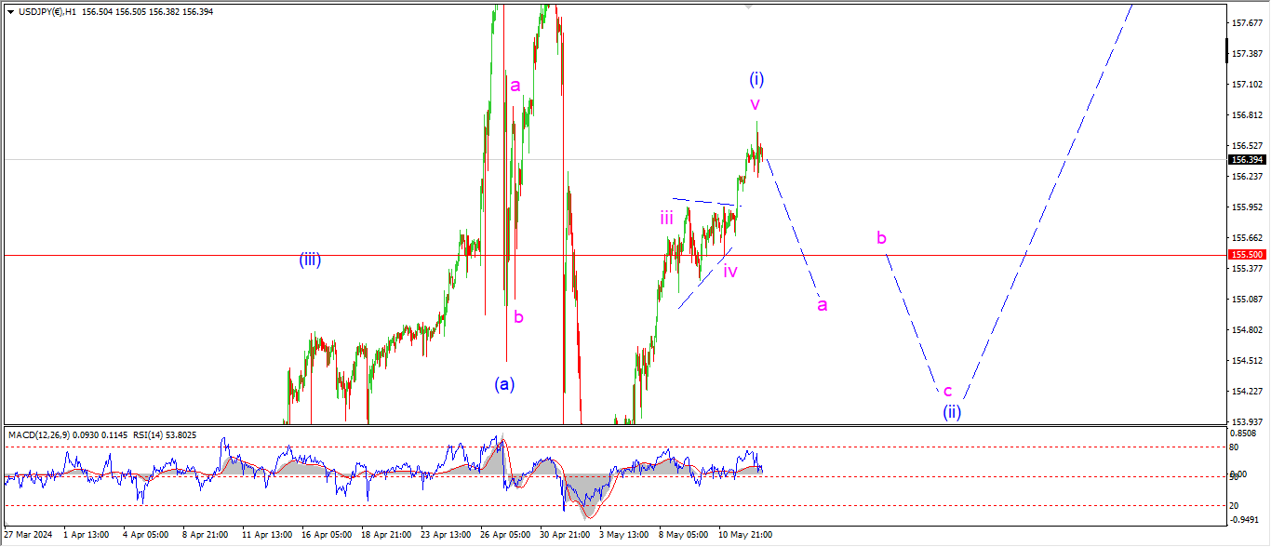
Task: Open the dropdown arrow beside USDJPY symbol
Action: coord(10,12)
